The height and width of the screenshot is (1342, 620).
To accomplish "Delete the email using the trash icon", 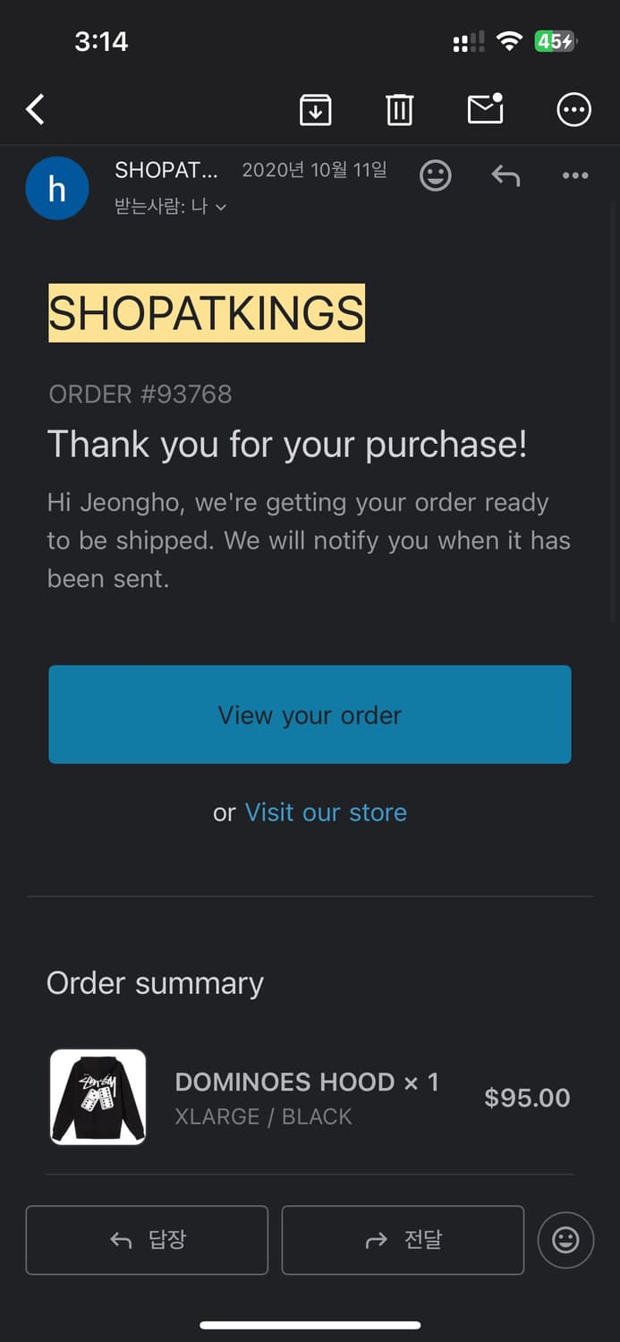I will click(x=399, y=110).
